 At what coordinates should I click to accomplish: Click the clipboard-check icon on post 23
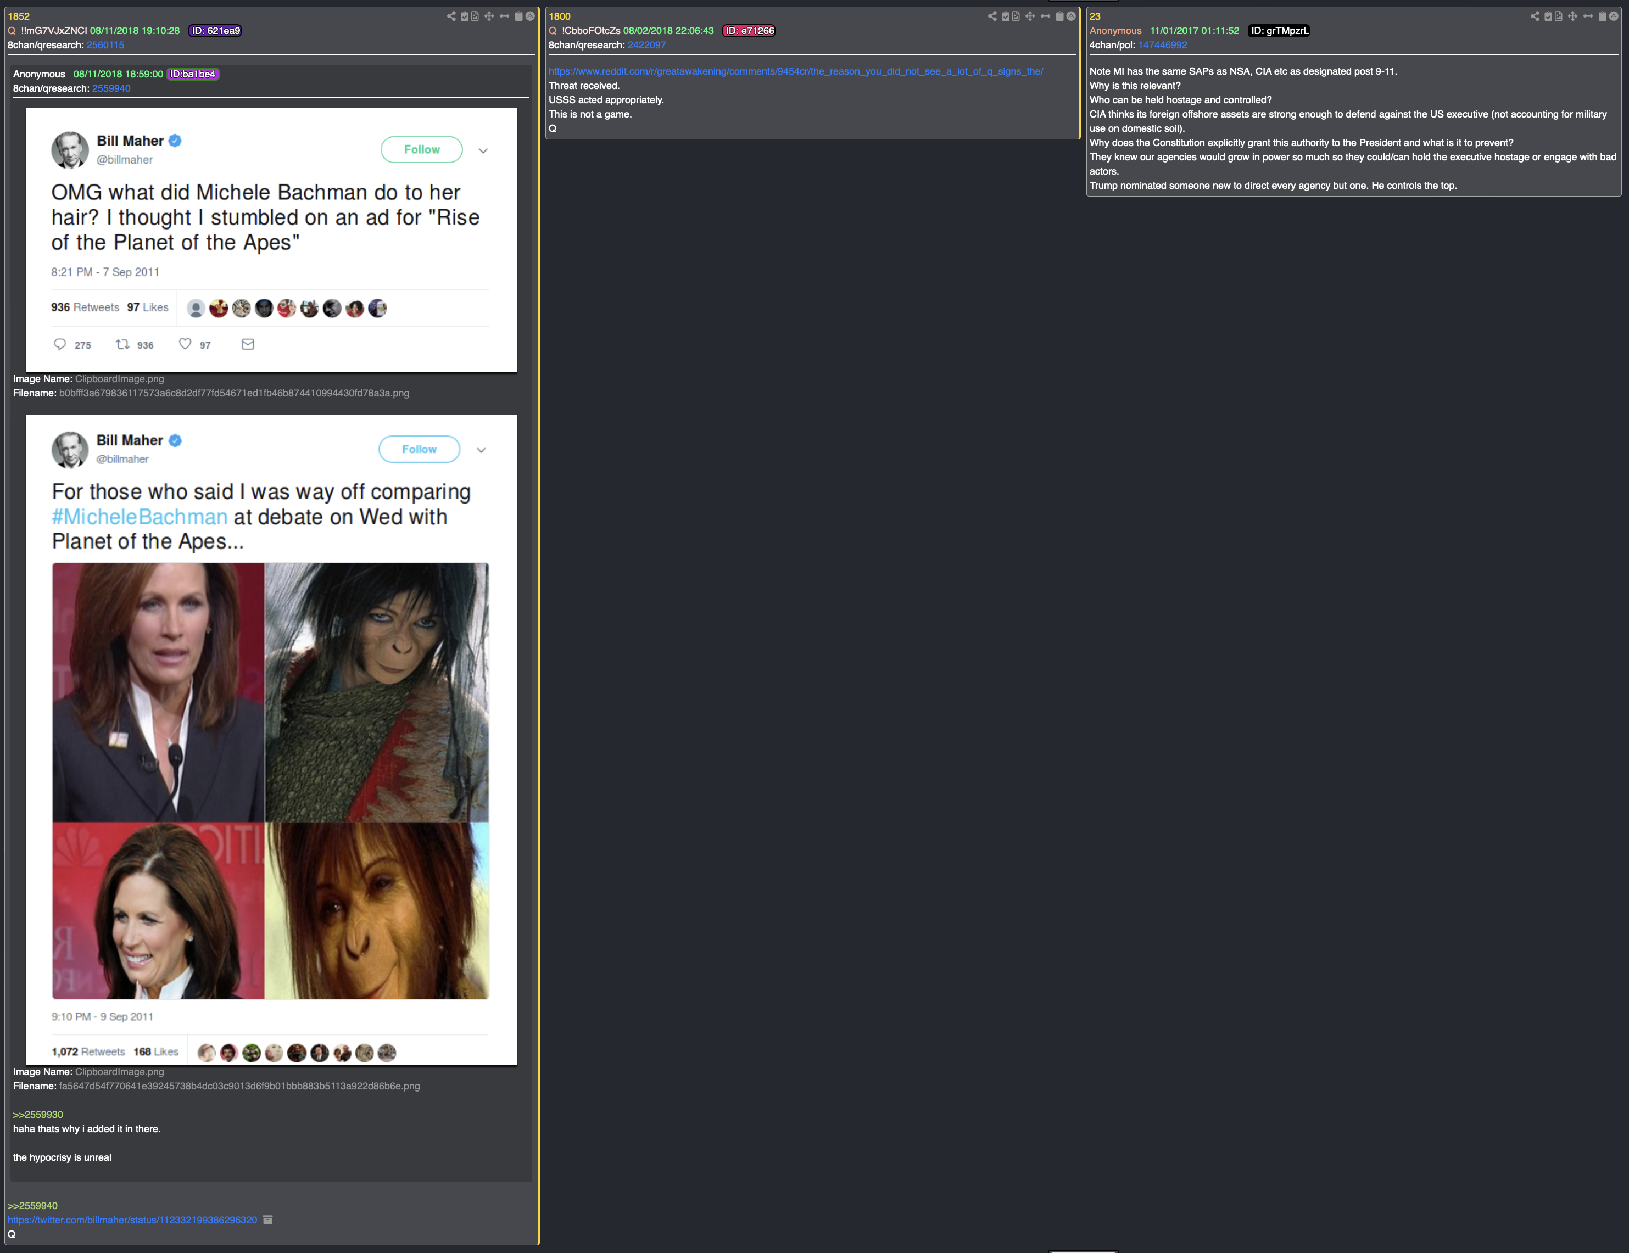1548,16
